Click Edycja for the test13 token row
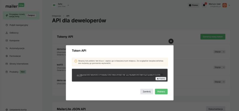This screenshot has height=111, width=239. 218,67
